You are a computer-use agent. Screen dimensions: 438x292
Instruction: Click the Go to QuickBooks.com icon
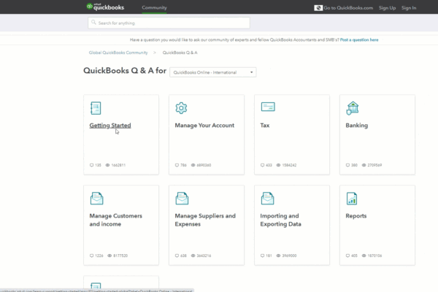coord(318,8)
